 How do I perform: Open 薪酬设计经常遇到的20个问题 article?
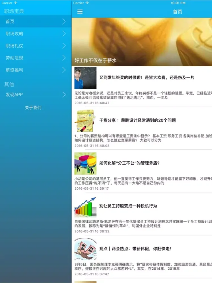[x=137, y=120]
